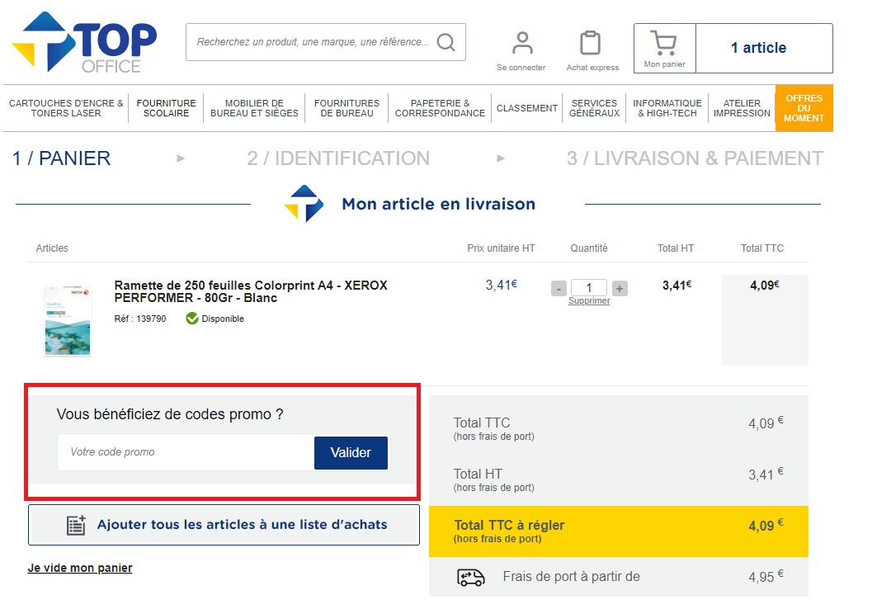
Task: Decrease quantity with minus button
Action: tap(559, 289)
